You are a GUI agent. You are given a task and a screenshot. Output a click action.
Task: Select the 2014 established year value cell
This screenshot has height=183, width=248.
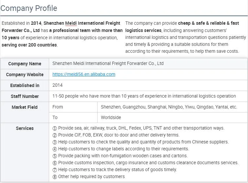(57, 85)
